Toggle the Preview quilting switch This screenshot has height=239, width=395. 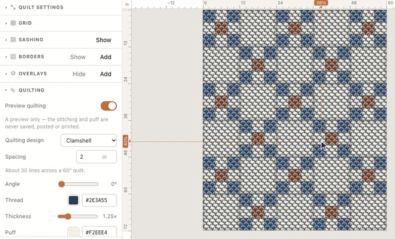(109, 106)
